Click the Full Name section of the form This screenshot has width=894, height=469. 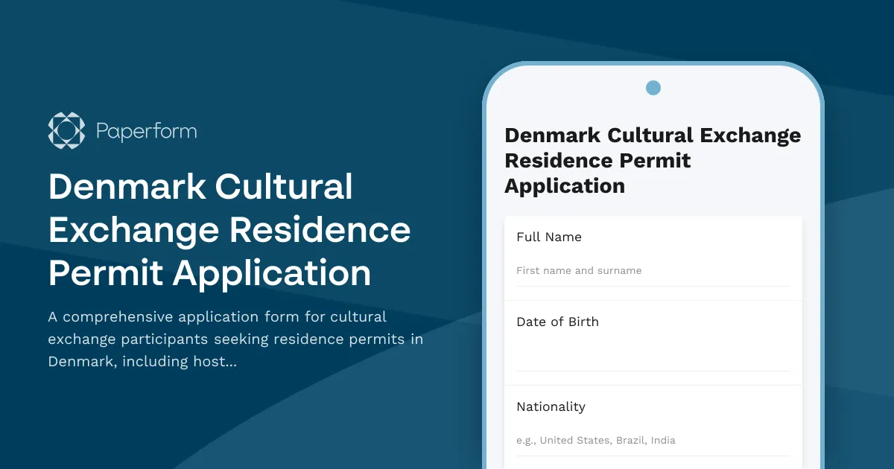click(x=653, y=257)
